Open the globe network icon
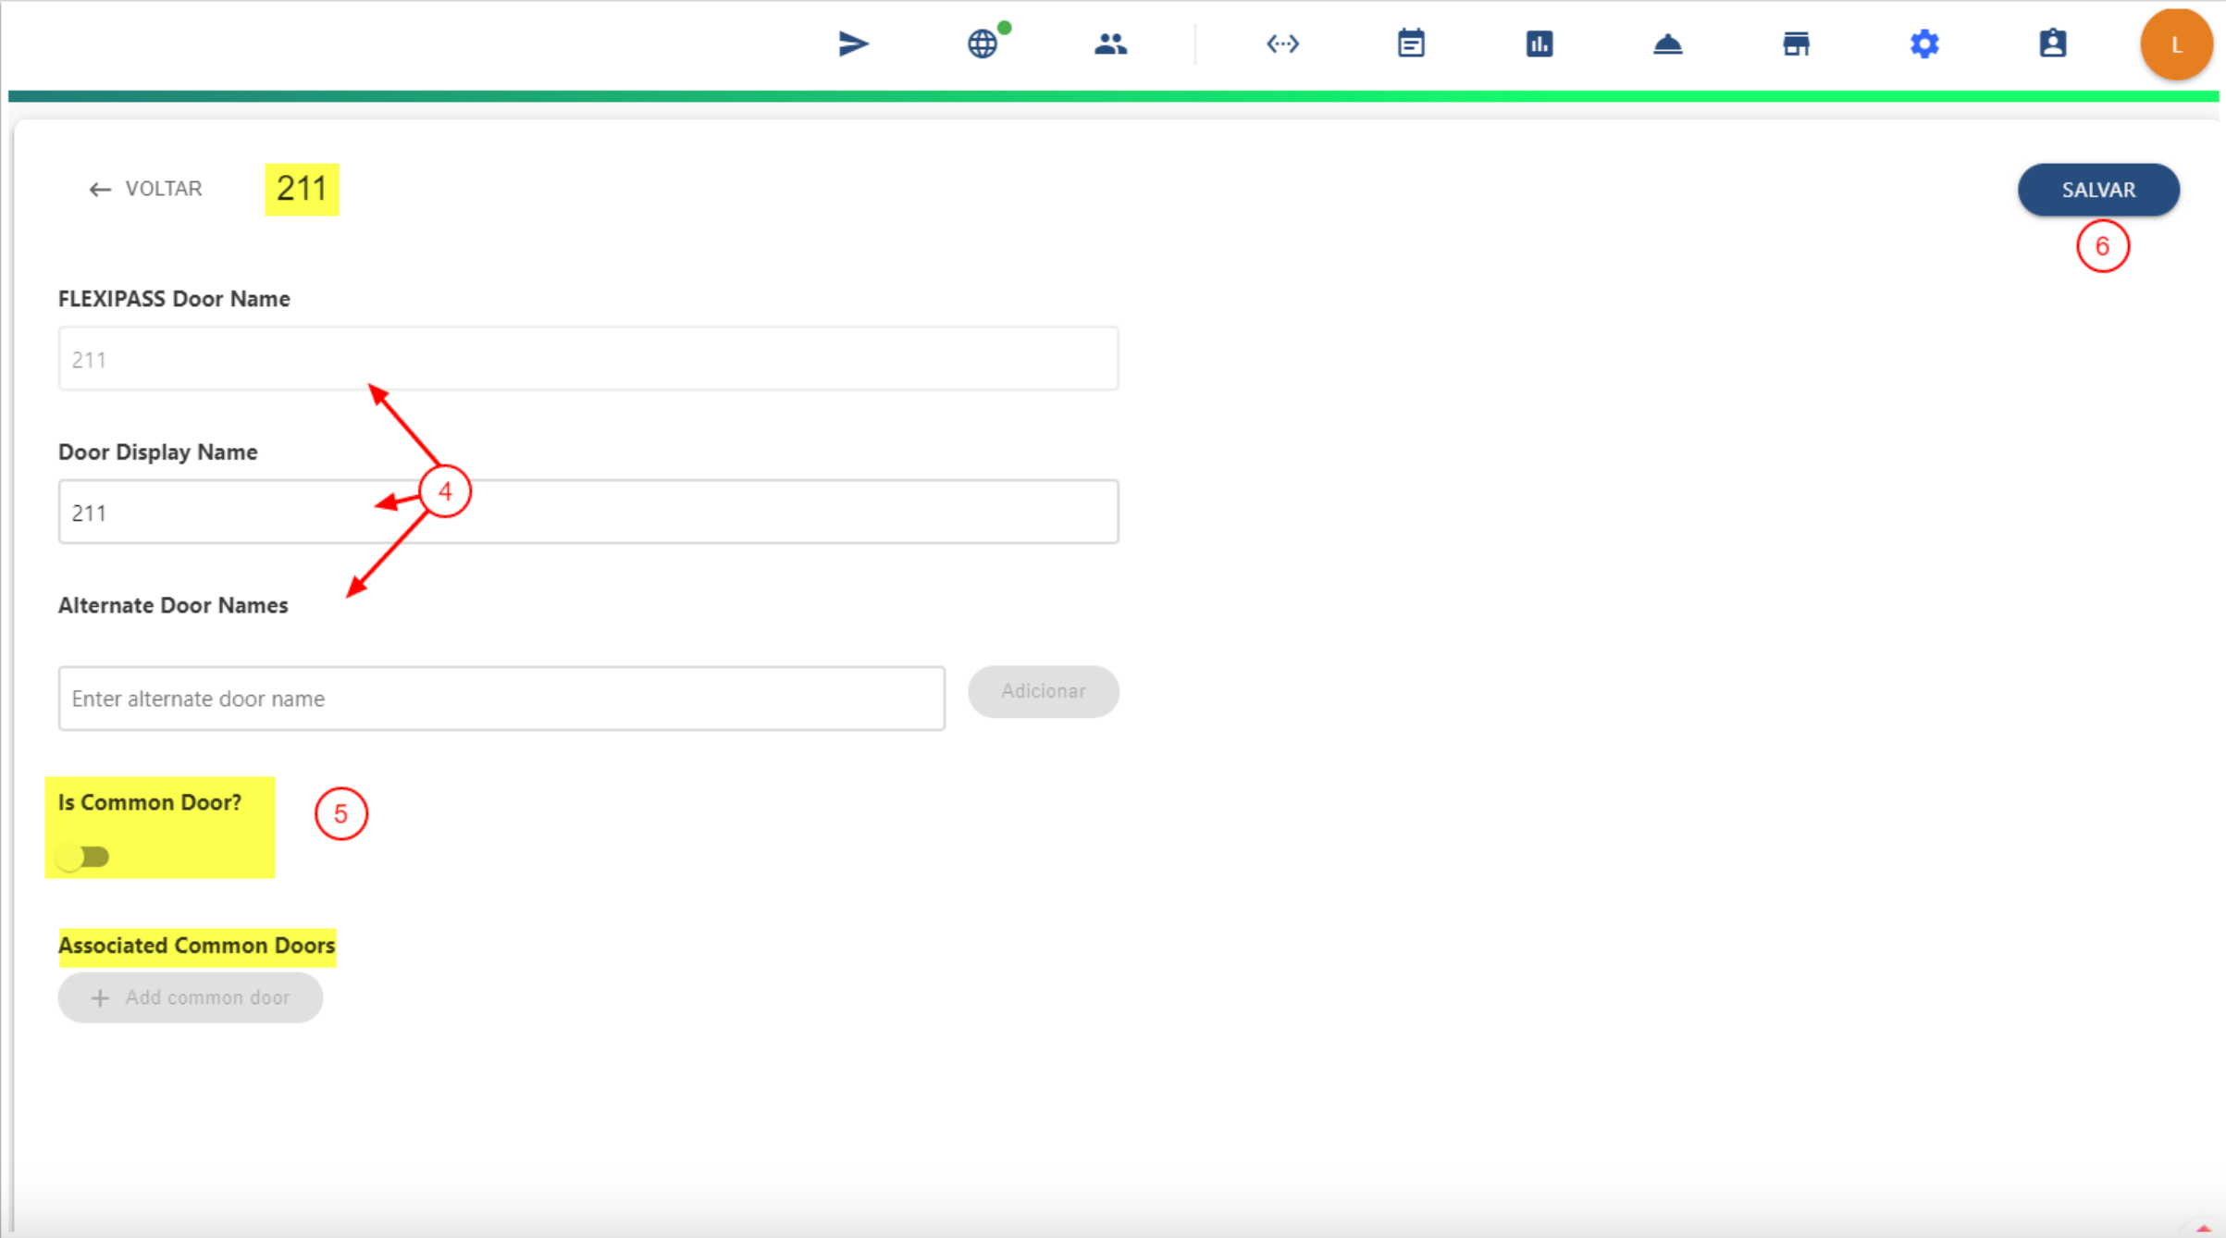Viewport: 2226px width, 1238px height. tap(983, 43)
